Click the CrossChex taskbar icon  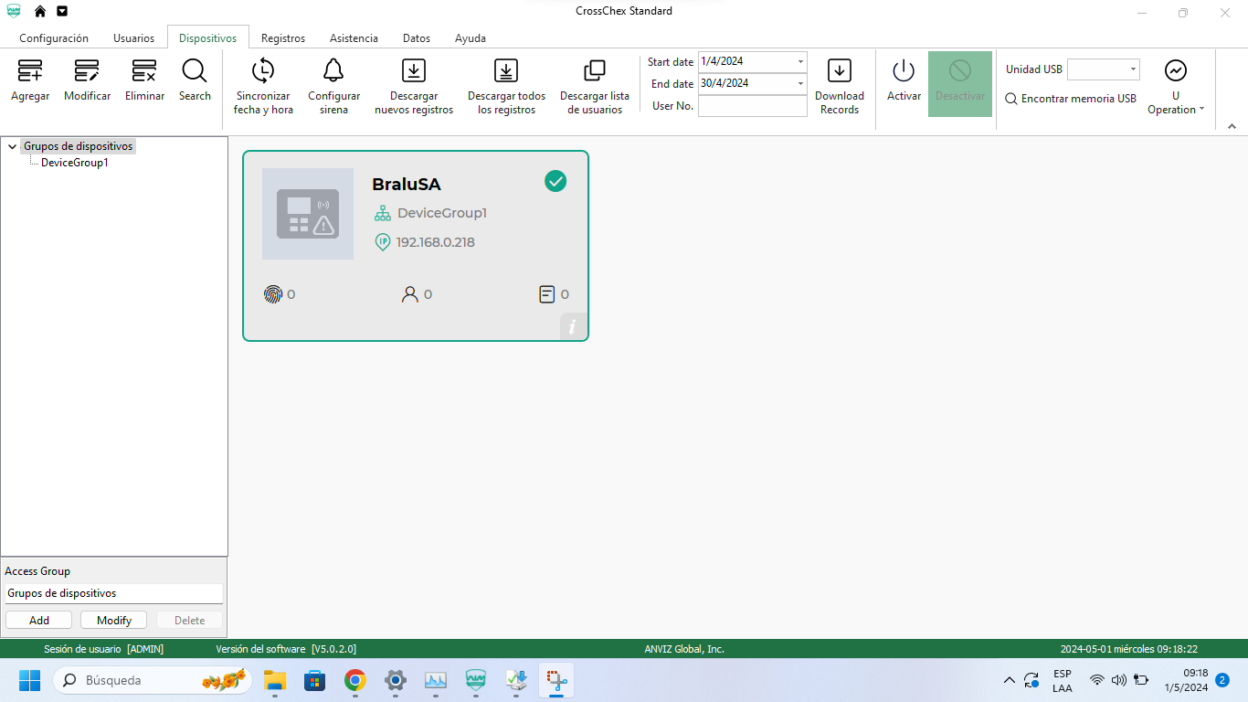pos(476,680)
